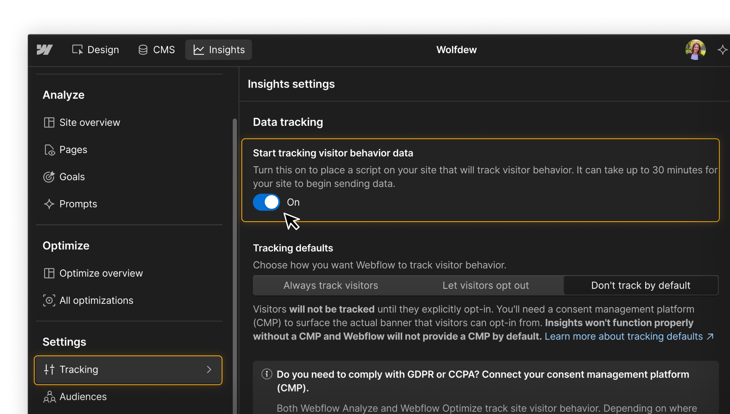This screenshot has height=414, width=730.
Task: Click the Goals target icon
Action: [49, 177]
